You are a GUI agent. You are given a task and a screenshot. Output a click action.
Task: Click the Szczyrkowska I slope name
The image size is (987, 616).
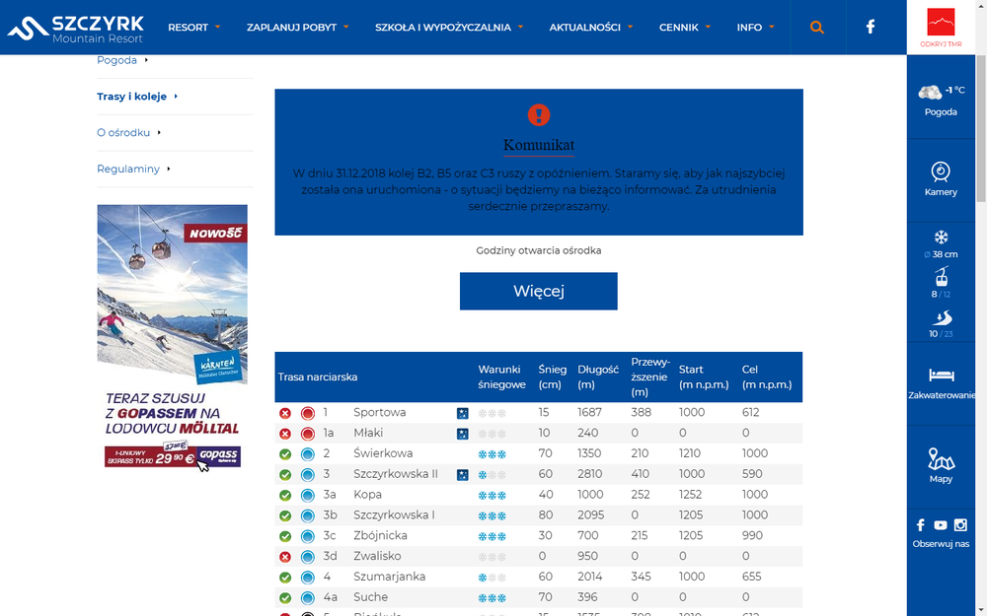pyautogui.click(x=394, y=514)
